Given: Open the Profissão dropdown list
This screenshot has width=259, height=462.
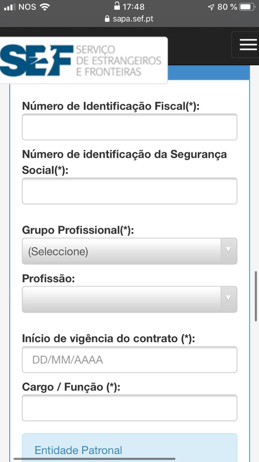Looking at the screenshot, I should (x=130, y=299).
